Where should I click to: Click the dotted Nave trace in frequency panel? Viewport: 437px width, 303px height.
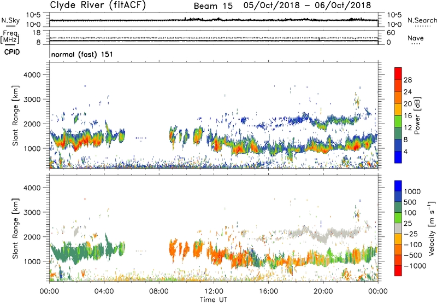[x=214, y=38]
